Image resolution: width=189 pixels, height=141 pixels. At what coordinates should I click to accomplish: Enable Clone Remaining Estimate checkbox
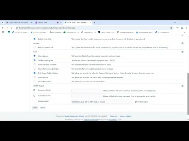(35, 69)
